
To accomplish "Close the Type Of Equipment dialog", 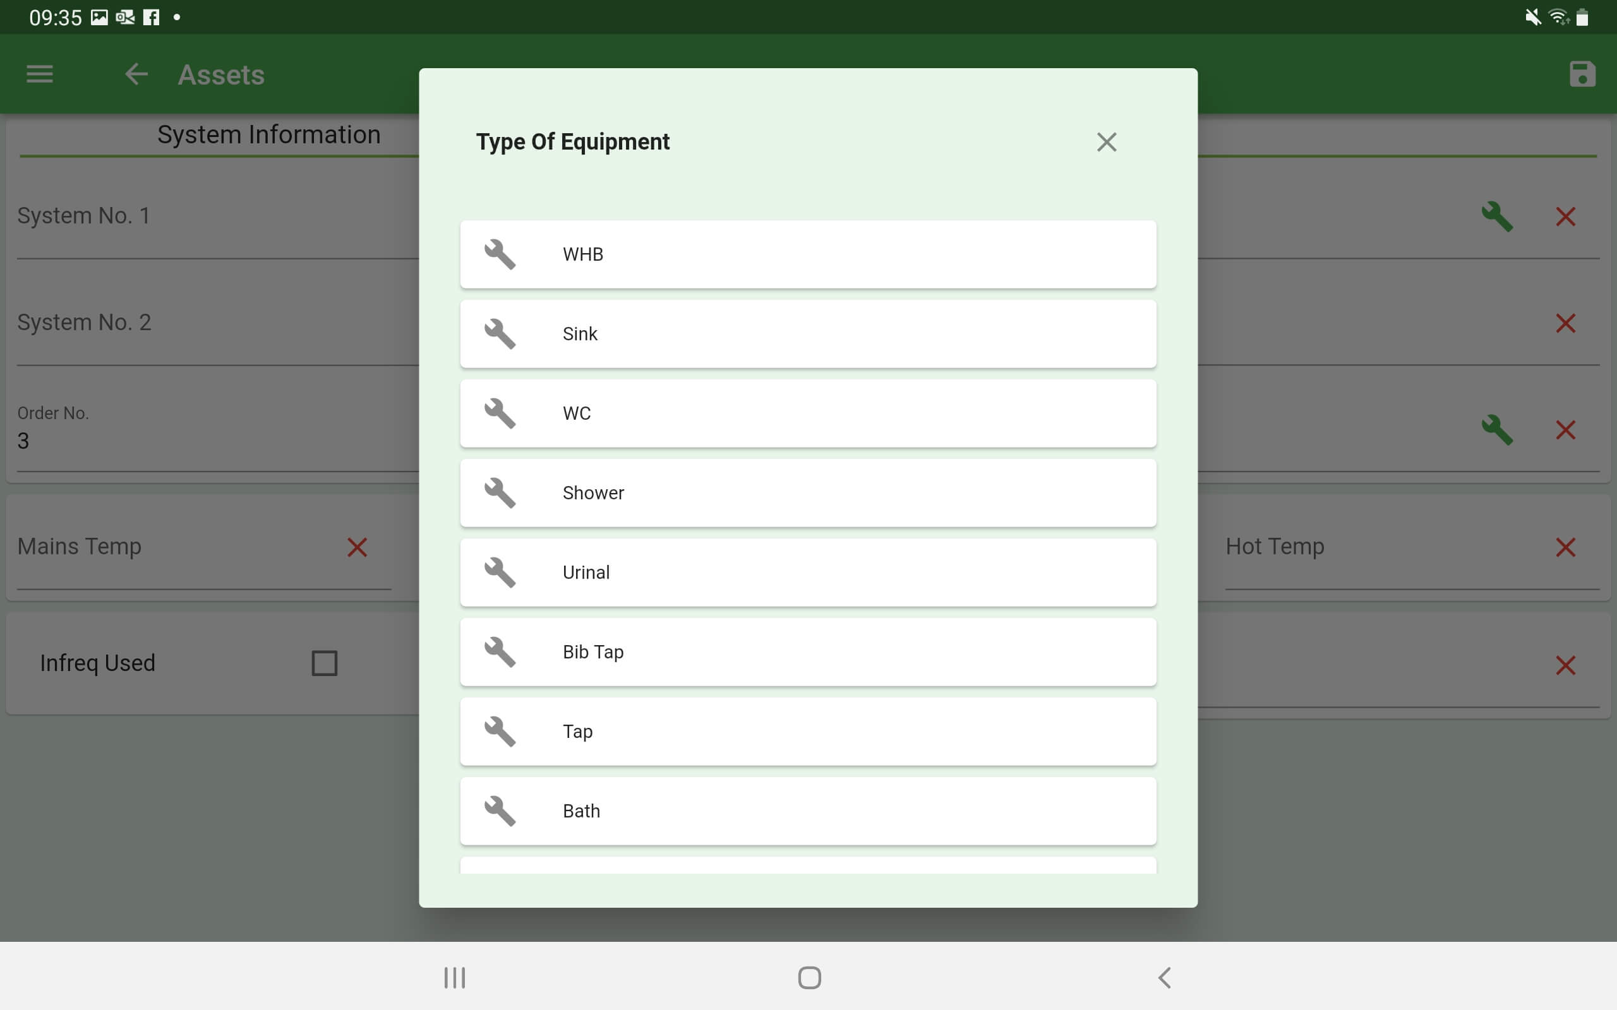I will [1105, 141].
